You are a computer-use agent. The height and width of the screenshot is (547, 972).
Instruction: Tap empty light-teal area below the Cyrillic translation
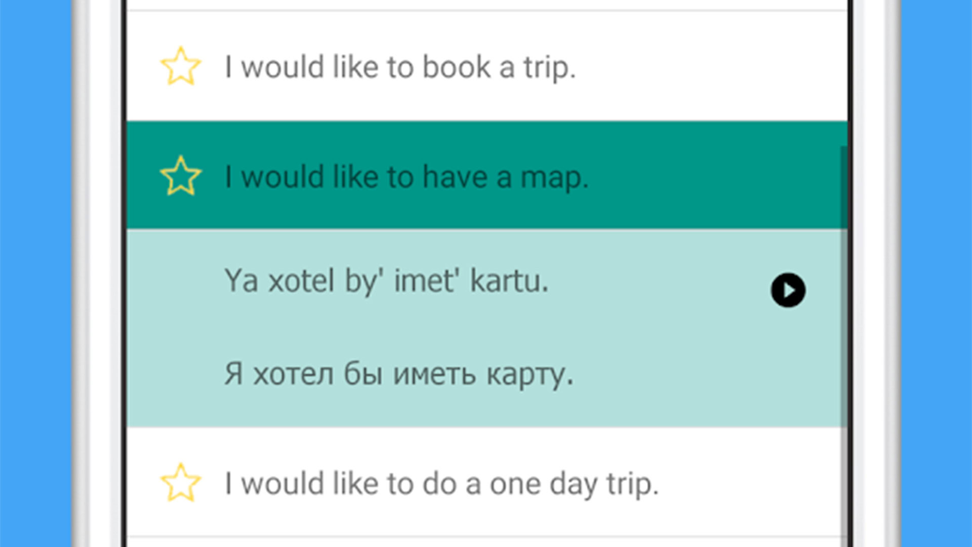pyautogui.click(x=486, y=409)
